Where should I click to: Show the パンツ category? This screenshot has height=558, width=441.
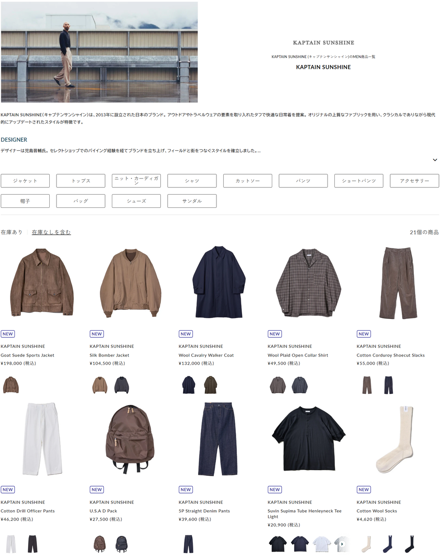pyautogui.click(x=303, y=181)
